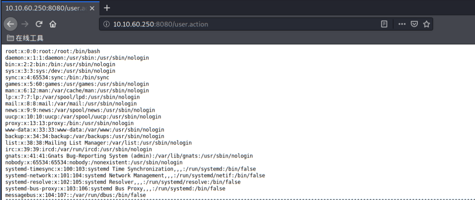Viewport: 475px width, 200px height.
Task: Close the 10.10.60.250:8080/user.action tab
Action: [92, 8]
